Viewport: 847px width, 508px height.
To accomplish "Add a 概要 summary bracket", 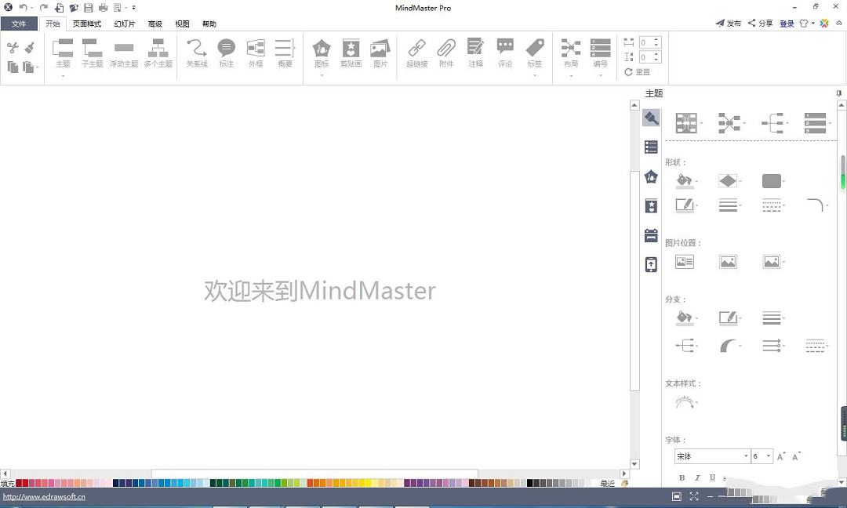I will tap(285, 53).
